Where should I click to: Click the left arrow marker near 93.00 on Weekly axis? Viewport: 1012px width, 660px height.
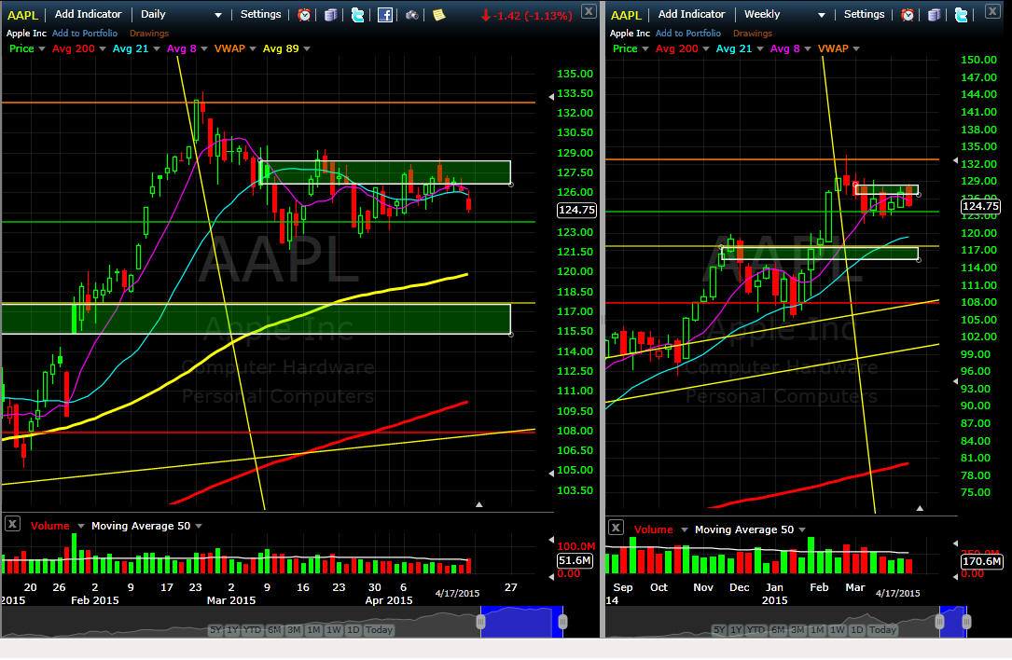[x=956, y=382]
